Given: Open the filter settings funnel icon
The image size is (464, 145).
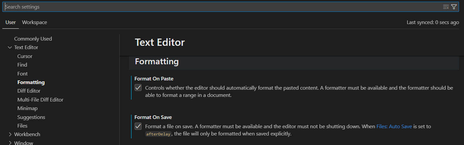Looking at the screenshot, I should [454, 7].
